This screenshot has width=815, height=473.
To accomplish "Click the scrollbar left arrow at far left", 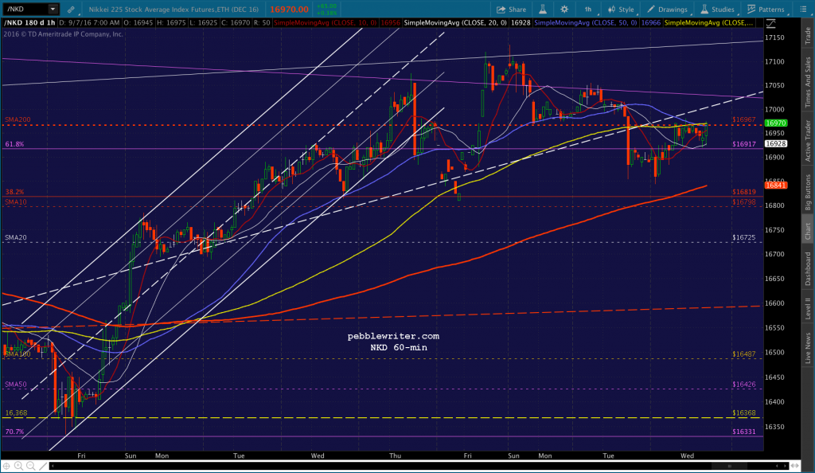I will point(52,467).
